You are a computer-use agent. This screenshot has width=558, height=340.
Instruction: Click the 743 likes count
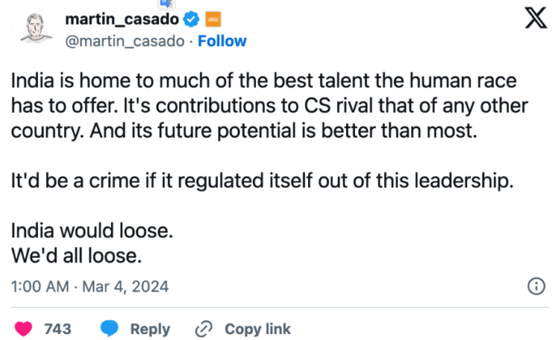(x=58, y=328)
